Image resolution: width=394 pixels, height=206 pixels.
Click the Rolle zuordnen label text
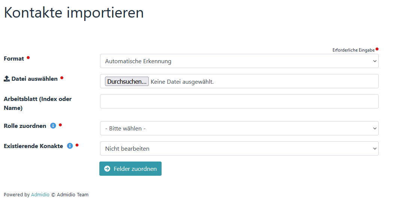tap(25, 126)
